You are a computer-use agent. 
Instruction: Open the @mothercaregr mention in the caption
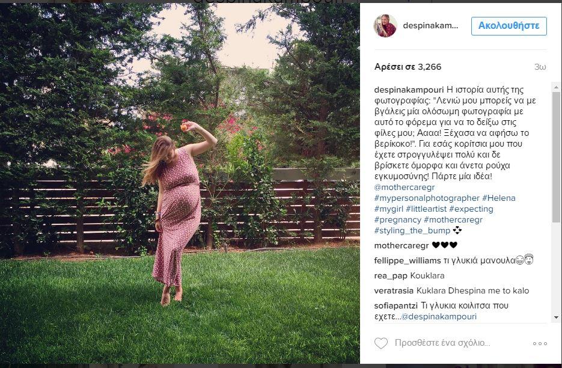click(x=405, y=187)
